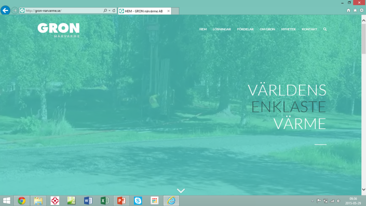366x206 pixels.
Task: Click the address bar URL field
Action: 64,10
